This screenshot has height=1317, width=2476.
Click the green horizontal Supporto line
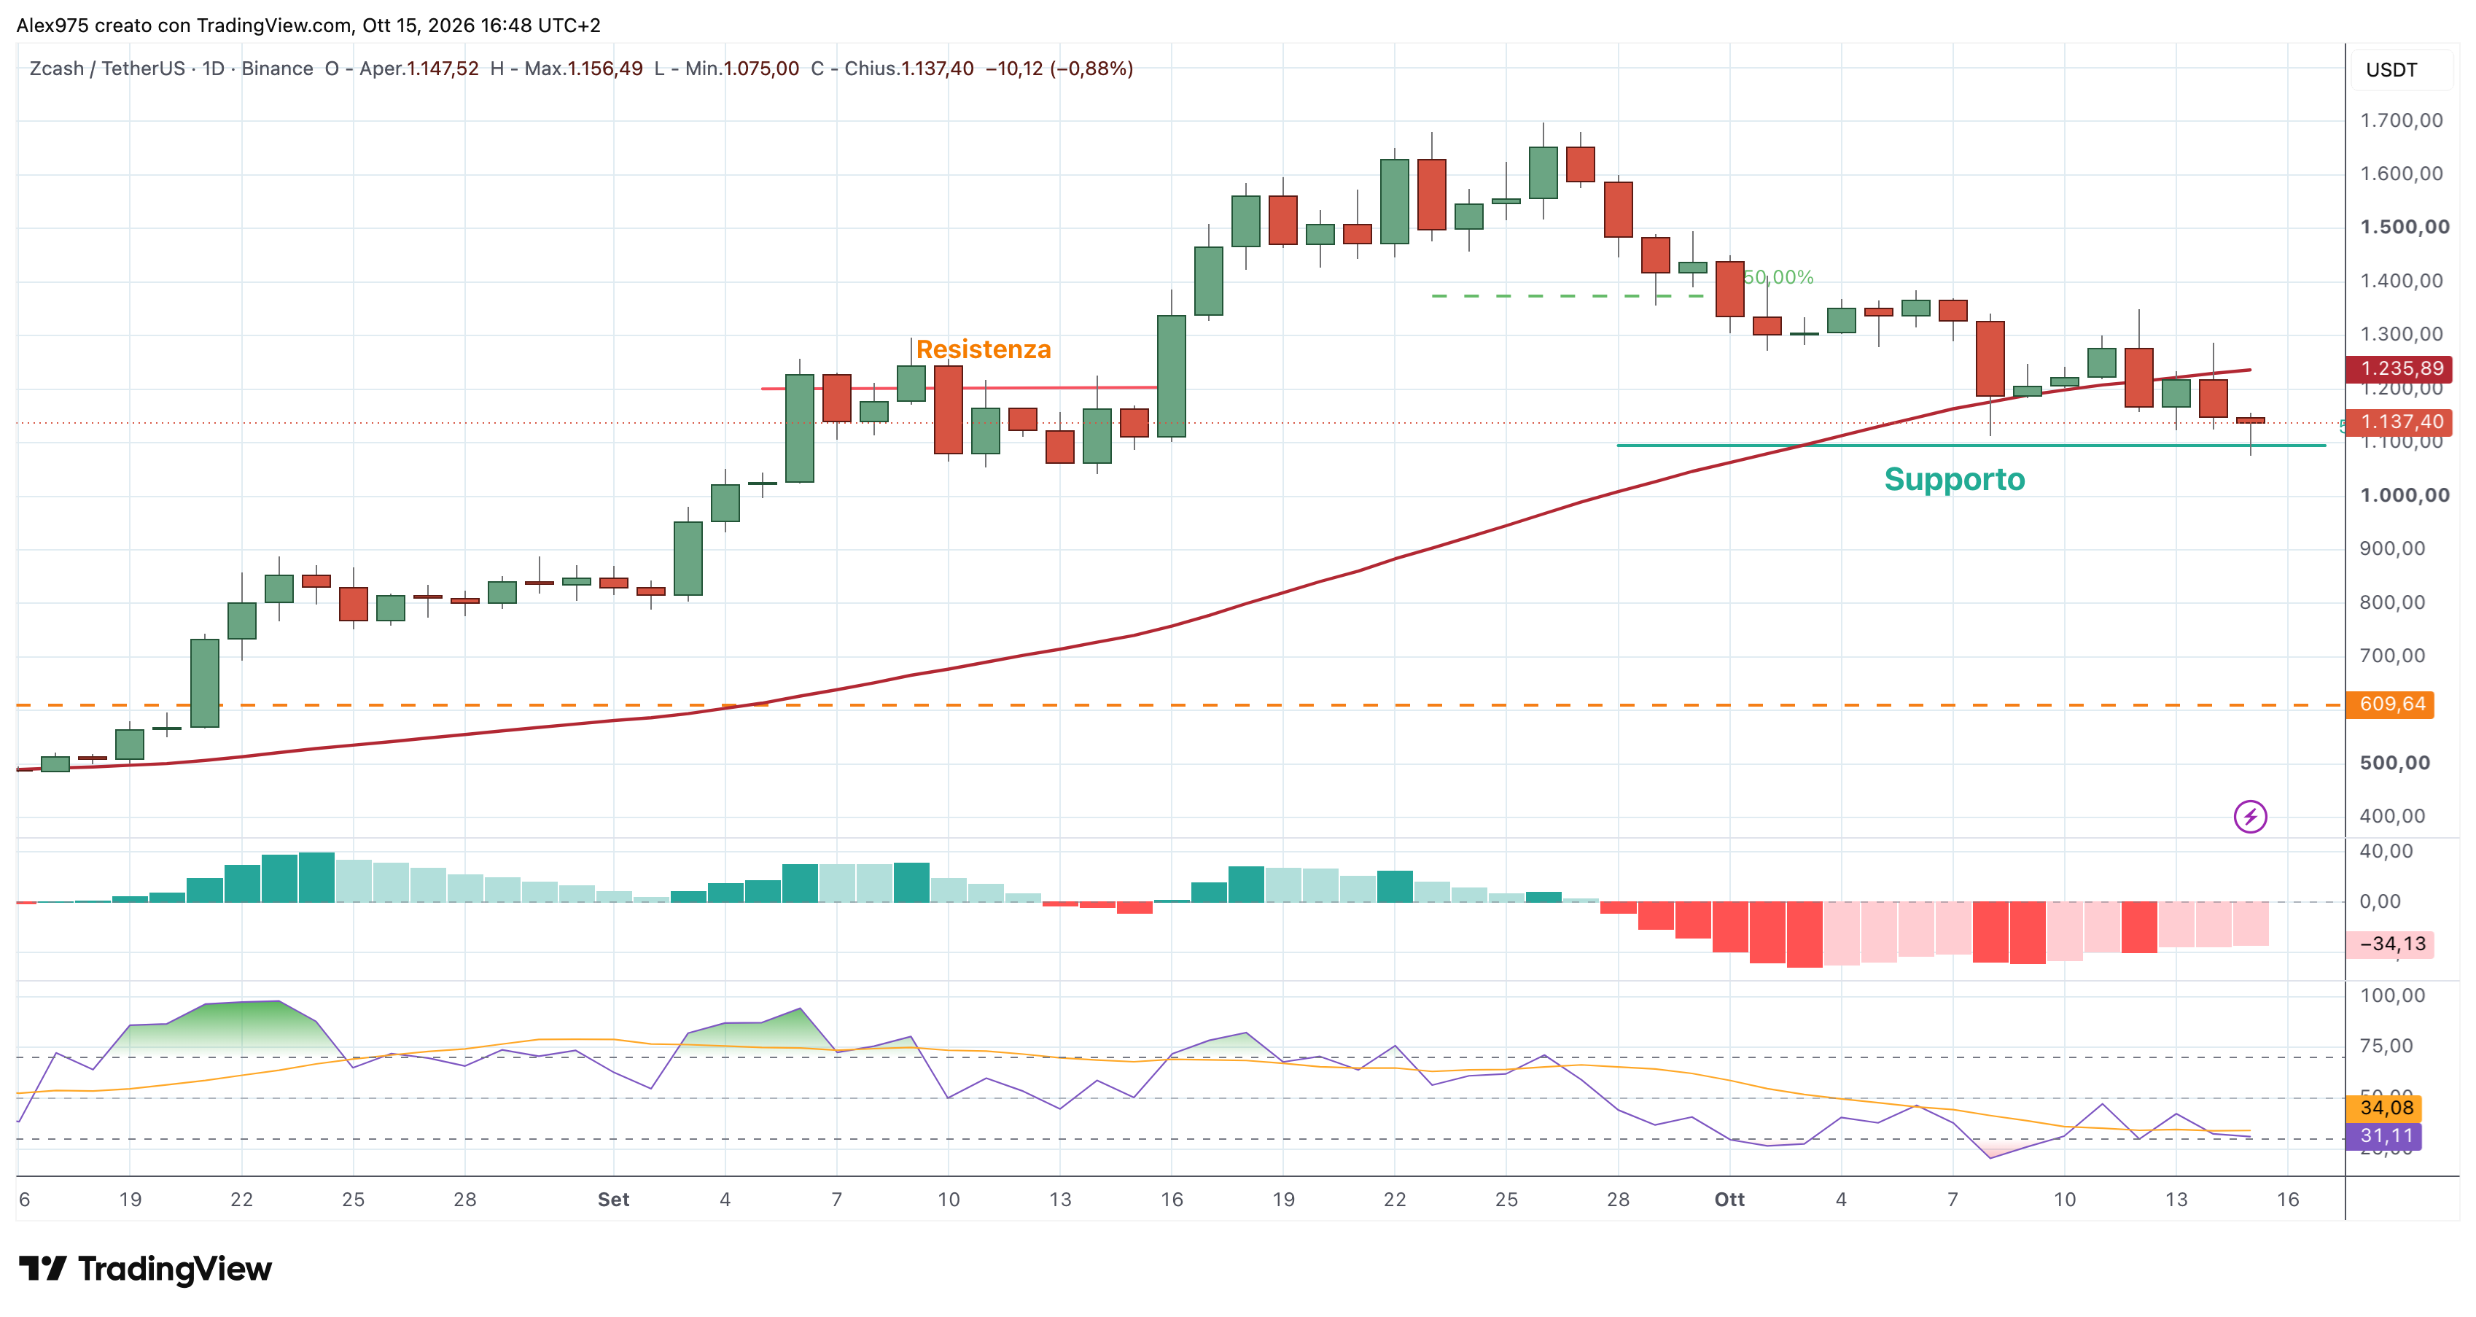pyautogui.click(x=1971, y=445)
